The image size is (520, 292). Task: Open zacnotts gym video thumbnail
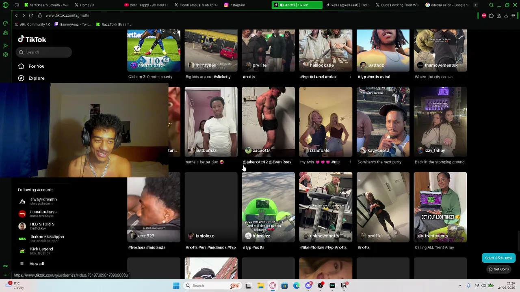pos(269,122)
